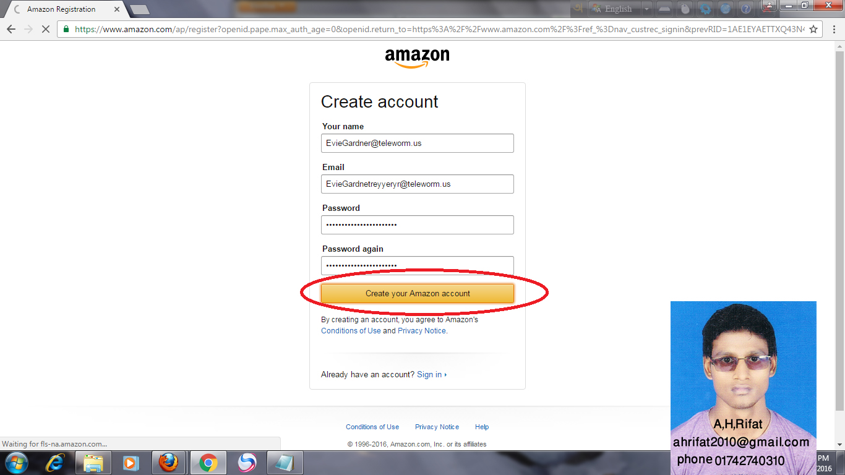
Task: Focus the Email input field
Action: [x=418, y=184]
